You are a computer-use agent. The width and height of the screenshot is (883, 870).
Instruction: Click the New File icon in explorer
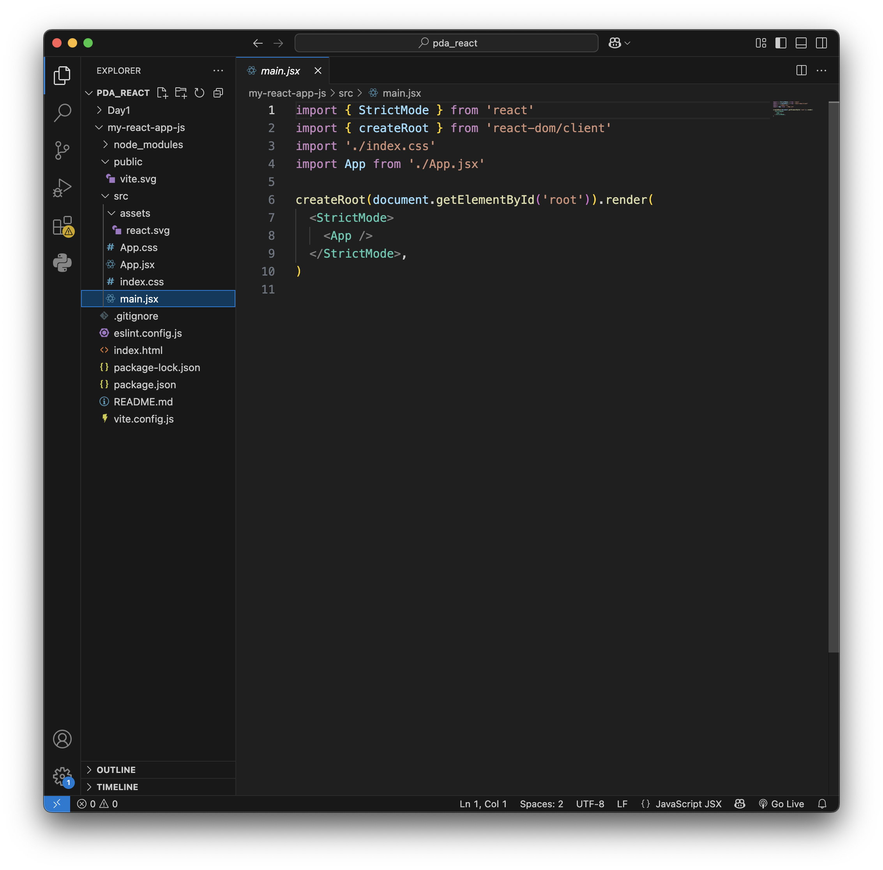[x=162, y=93]
